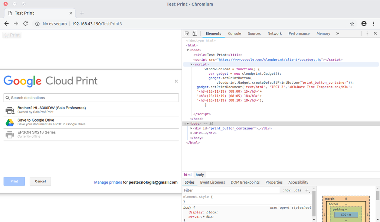Activate DevTools inspect element picker
The image size is (380, 222).
[x=187, y=33]
